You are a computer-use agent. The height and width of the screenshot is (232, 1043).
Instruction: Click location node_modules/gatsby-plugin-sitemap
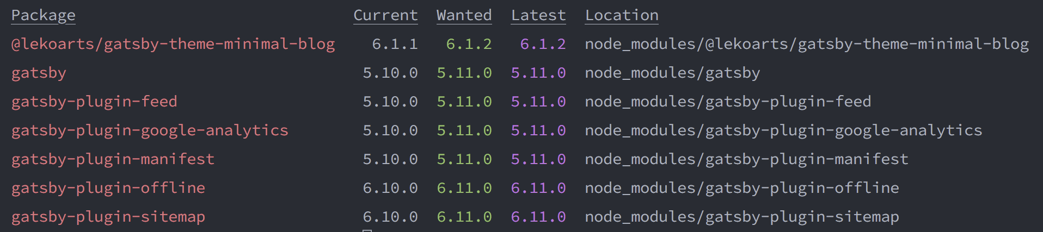742,217
